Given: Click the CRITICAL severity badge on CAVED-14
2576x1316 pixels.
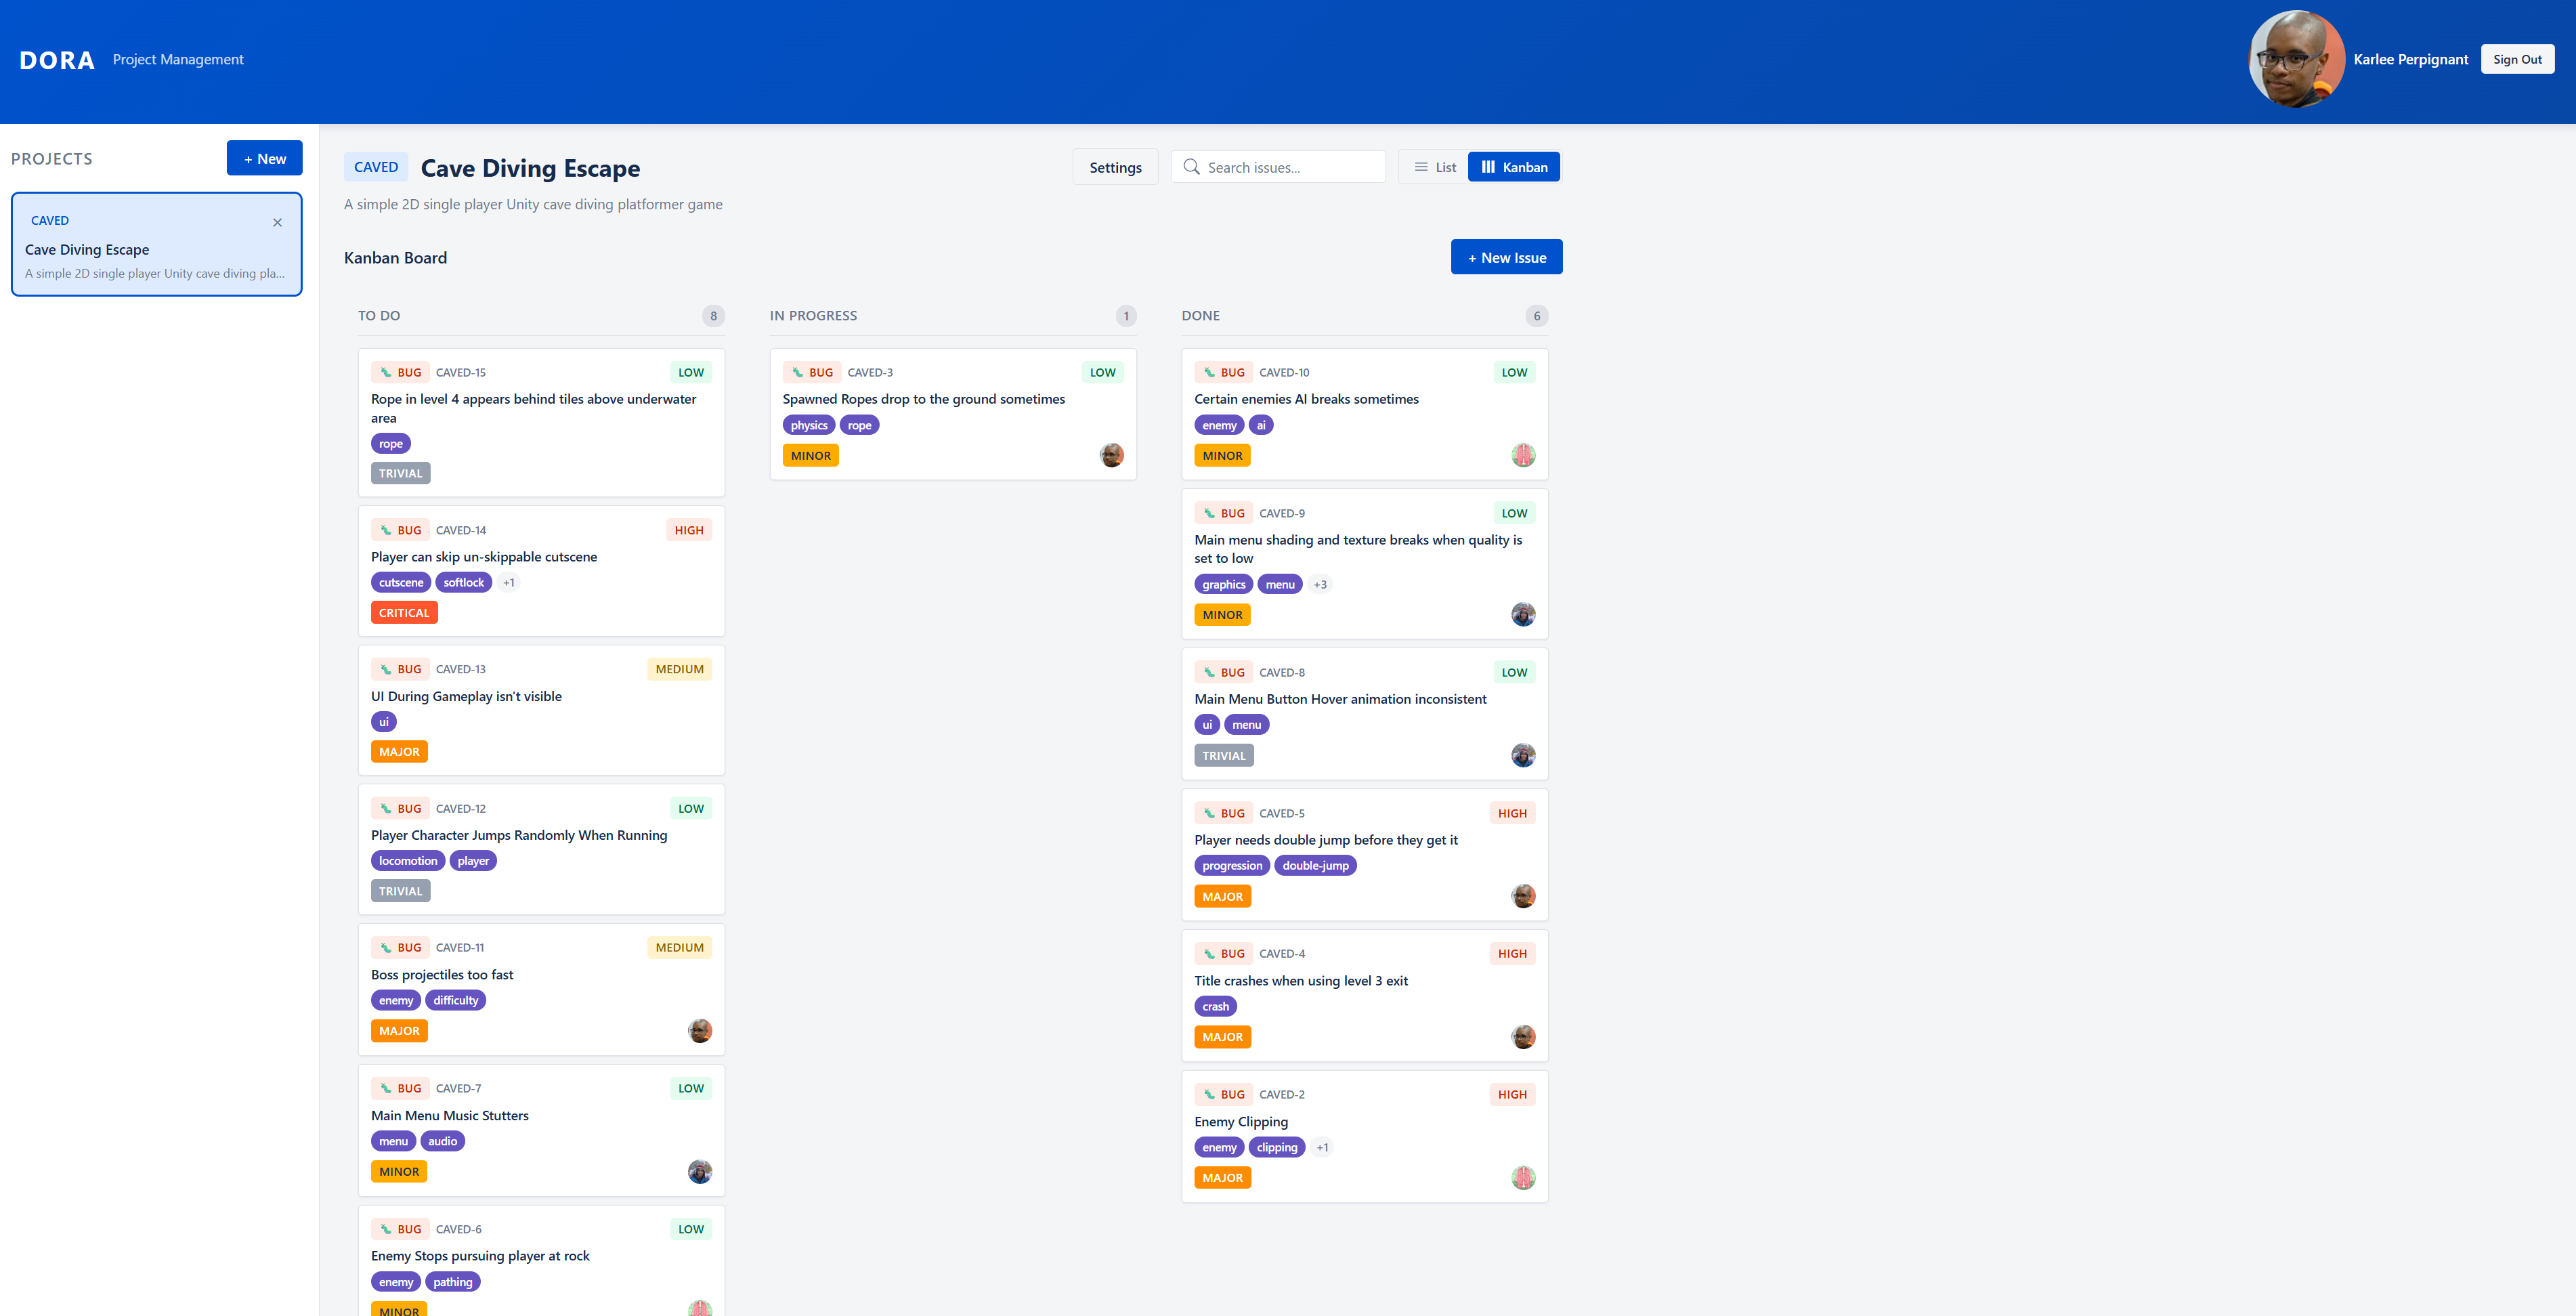Looking at the screenshot, I should pyautogui.click(x=404, y=613).
